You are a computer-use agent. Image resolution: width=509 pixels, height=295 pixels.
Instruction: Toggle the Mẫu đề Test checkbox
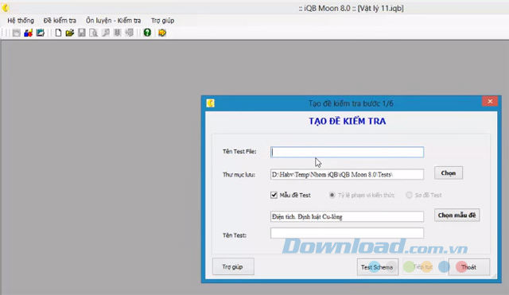coord(274,195)
